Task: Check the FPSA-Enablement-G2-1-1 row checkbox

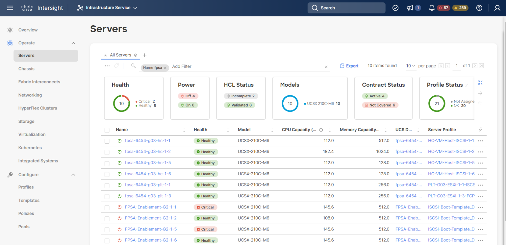Action: coord(107,208)
